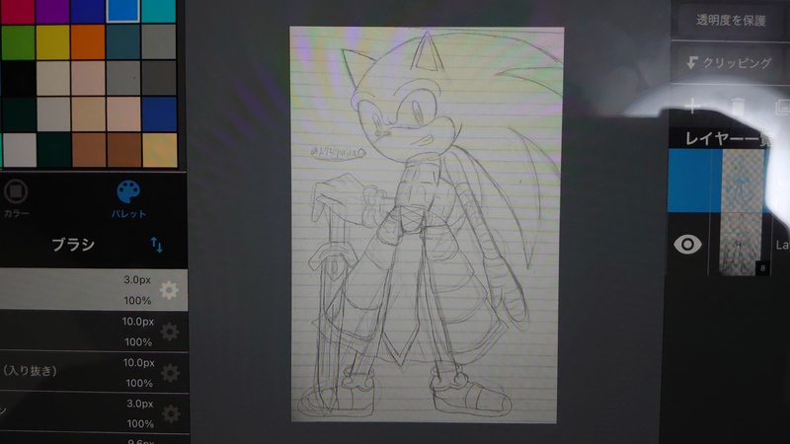Pick the beige swatch right of black
Screen dimensions: 790x444
point(53,79)
